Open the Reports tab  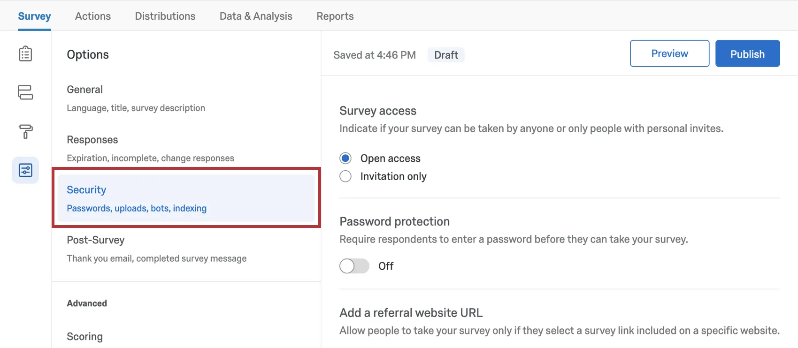[335, 15]
